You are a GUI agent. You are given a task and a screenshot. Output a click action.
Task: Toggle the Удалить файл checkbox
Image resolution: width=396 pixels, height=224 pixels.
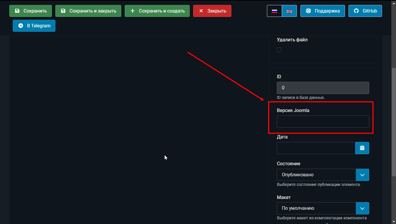point(279,50)
